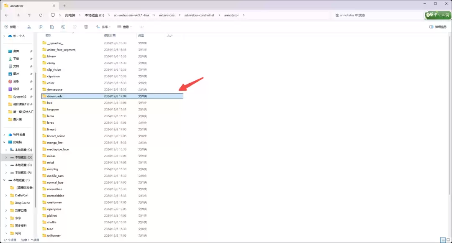Click the back arrow to go back
The image size is (452, 243).
(7, 15)
